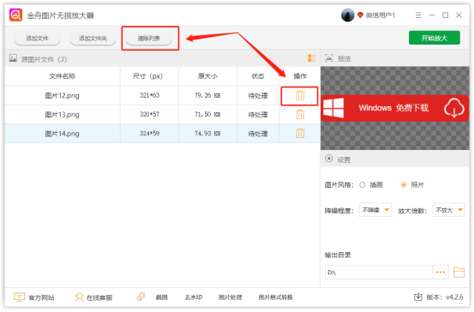Open 官方网站 link
This screenshot has width=474, height=312.
point(34,297)
